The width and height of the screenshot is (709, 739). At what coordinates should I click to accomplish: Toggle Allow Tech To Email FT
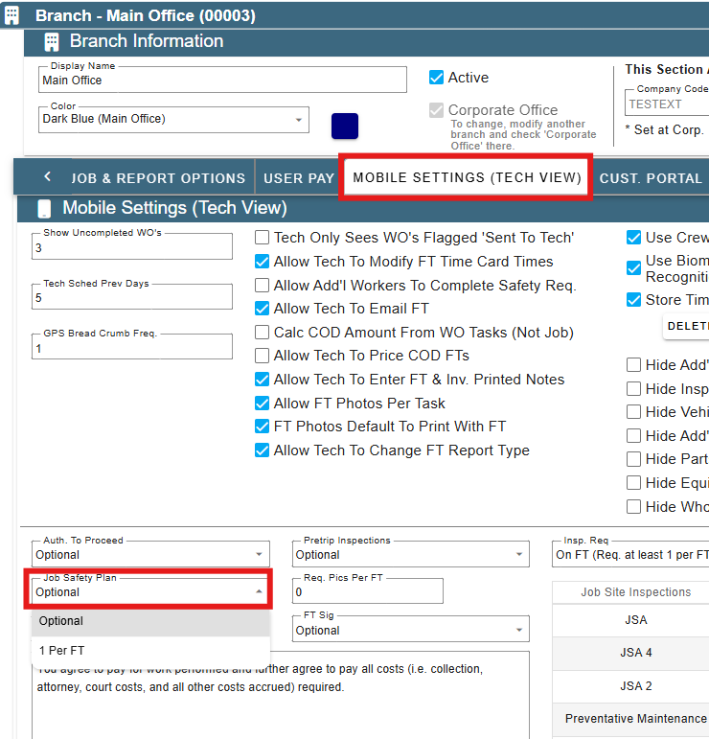(x=262, y=309)
